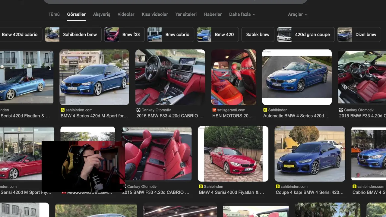The height and width of the screenshot is (217, 386).
Task: Select the Satılık bmw filter chip
Action: click(258, 34)
